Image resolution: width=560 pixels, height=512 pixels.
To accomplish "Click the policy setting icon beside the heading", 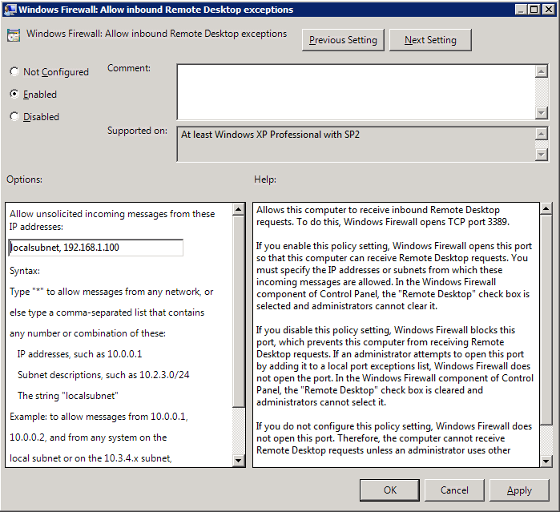I will click(14, 36).
